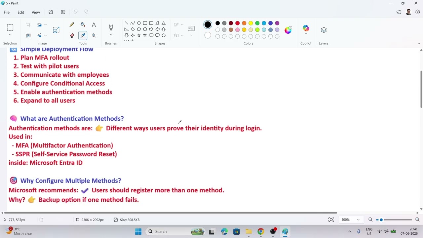The width and height of the screenshot is (423, 238).
Task: Click the fit to window icon
Action: [331, 219]
